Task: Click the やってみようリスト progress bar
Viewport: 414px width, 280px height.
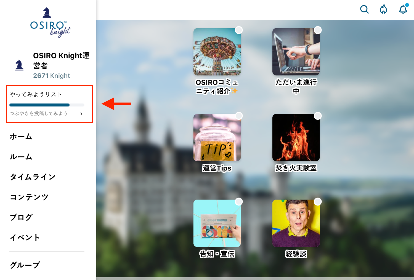Action: pyautogui.click(x=47, y=105)
